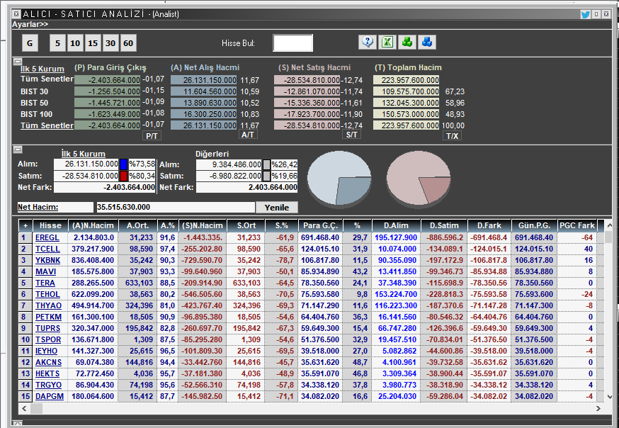
Task: Click the blue people group icon
Action: coord(427,42)
